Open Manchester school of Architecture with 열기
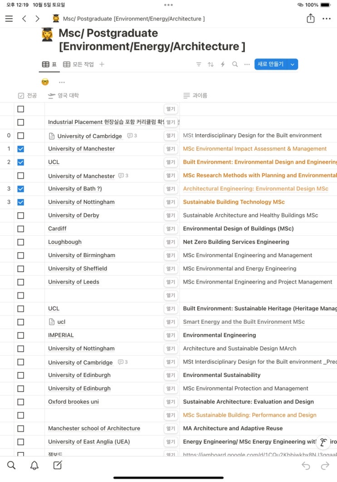This screenshot has width=337, height=482. click(x=171, y=428)
